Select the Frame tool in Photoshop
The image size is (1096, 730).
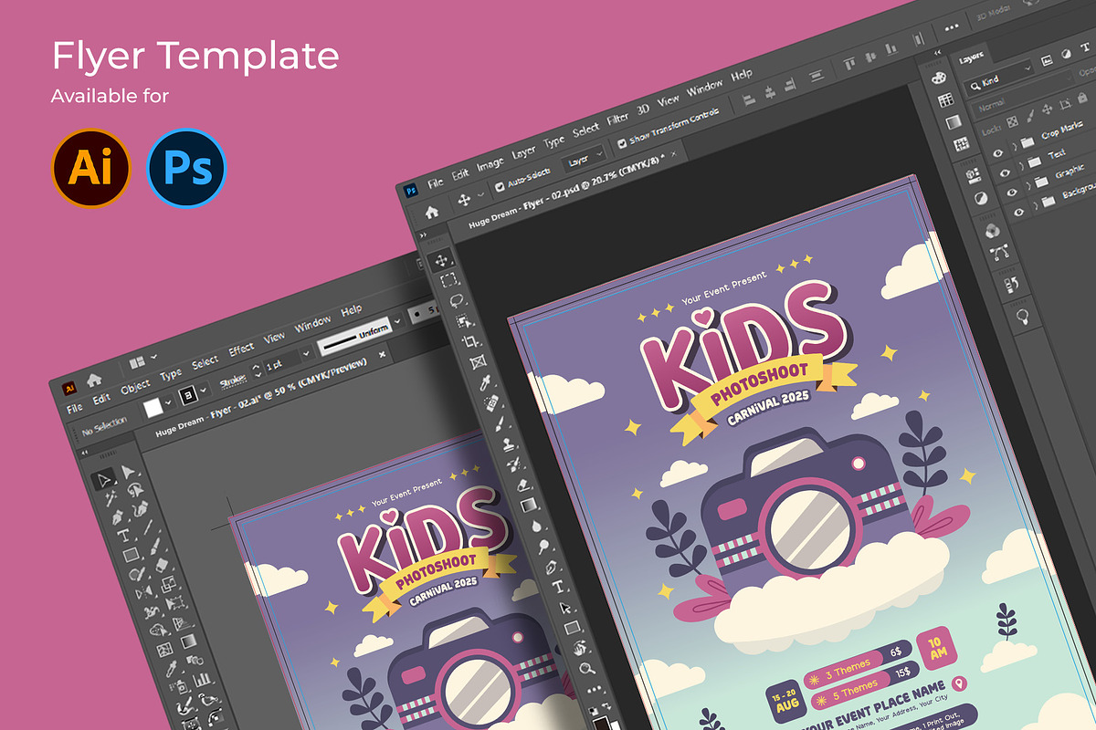[x=479, y=361]
